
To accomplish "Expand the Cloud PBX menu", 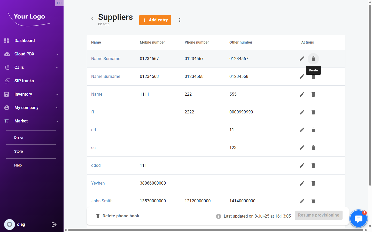I will pos(57,54).
